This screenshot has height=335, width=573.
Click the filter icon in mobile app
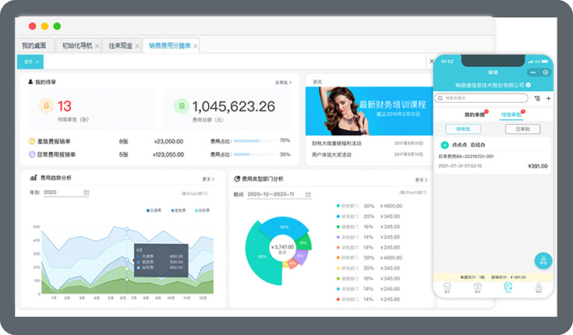click(x=536, y=98)
